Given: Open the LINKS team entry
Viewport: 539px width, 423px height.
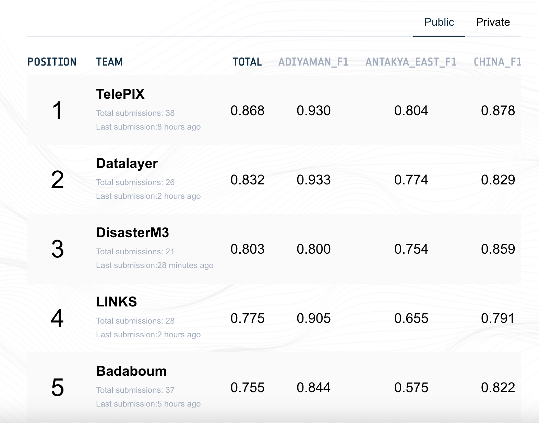Looking at the screenshot, I should 116,302.
